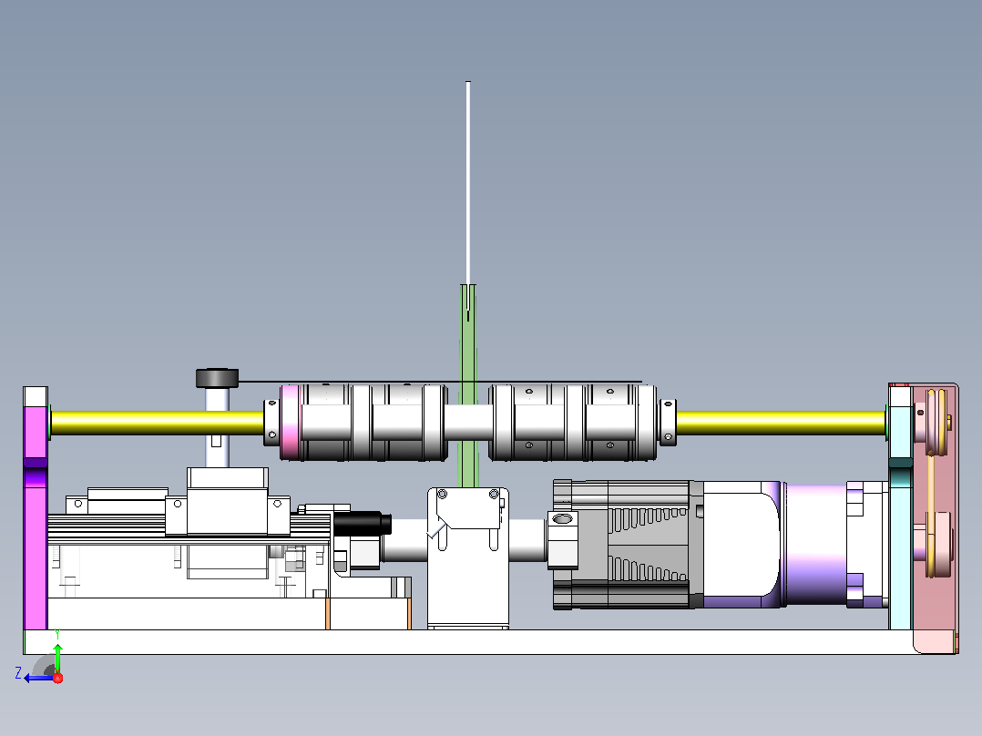Screen dimensions: 982x736
Task: Pick the cyan right end plate
Action: coord(900,508)
